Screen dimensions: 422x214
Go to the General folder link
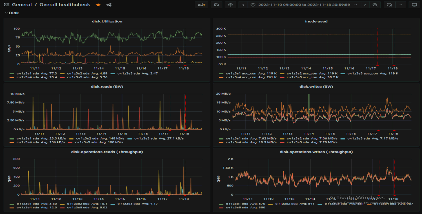pos(22,5)
